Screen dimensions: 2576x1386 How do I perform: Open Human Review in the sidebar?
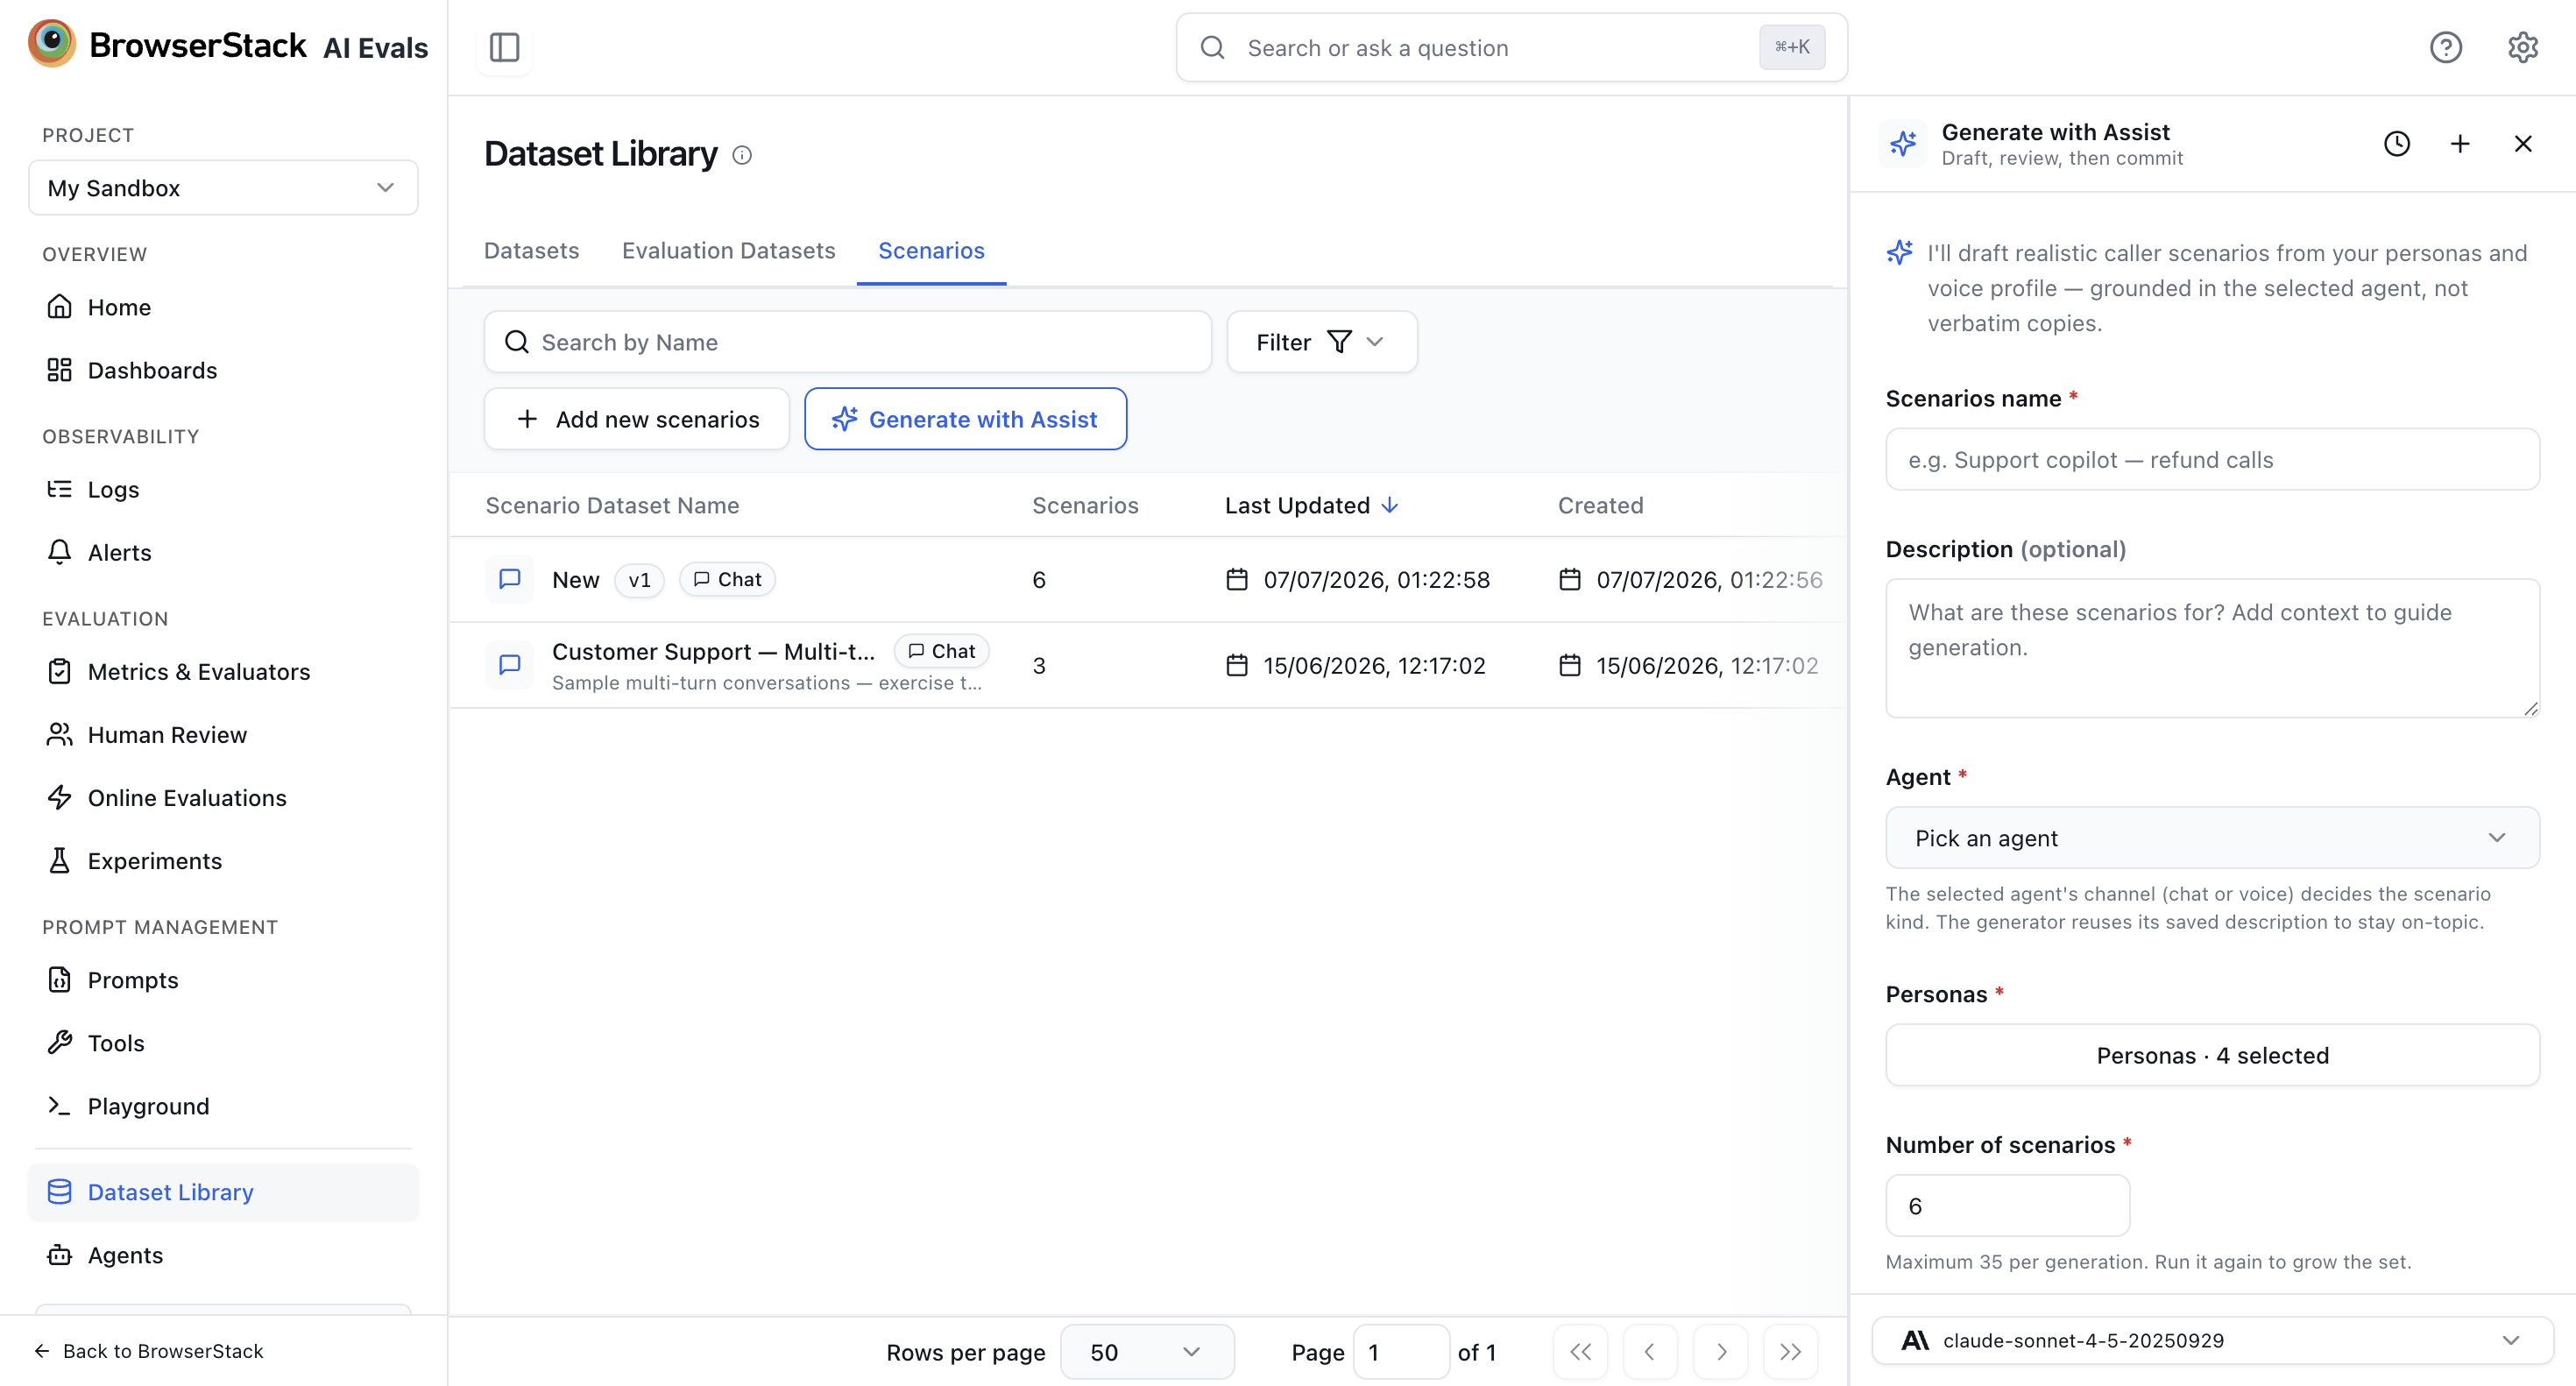tap(223, 734)
